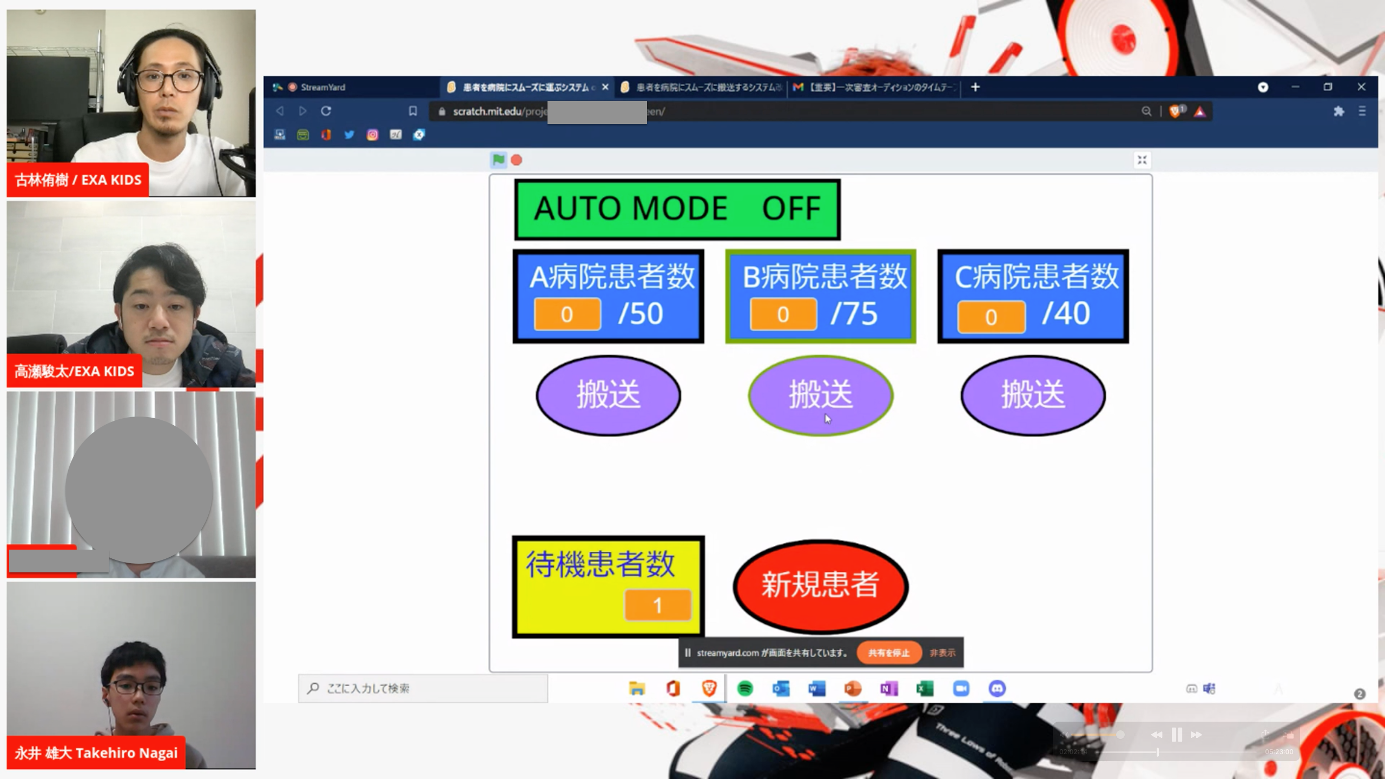Image resolution: width=1385 pixels, height=779 pixels.
Task: Open the Twitter bookmark
Action: pyautogui.click(x=349, y=135)
